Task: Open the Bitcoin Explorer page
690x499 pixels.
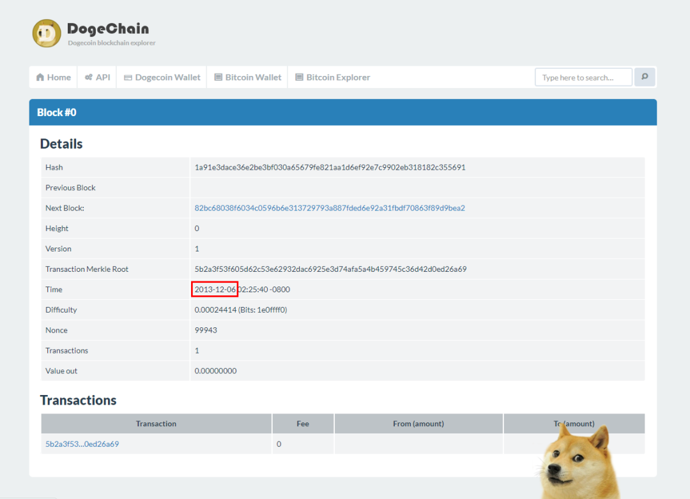Action: (x=333, y=77)
